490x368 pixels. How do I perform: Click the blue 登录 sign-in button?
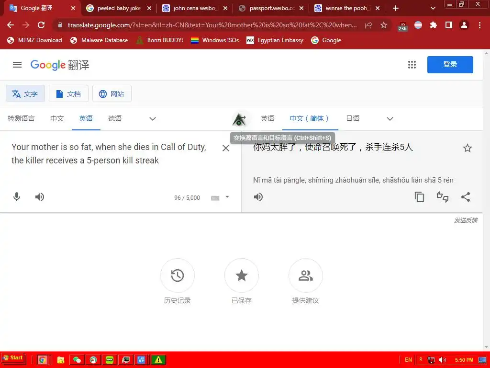pyautogui.click(x=450, y=65)
